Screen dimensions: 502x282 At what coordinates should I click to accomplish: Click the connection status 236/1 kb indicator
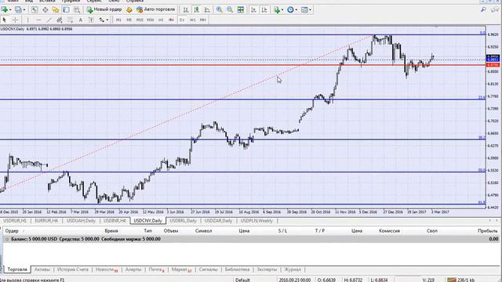point(461,280)
